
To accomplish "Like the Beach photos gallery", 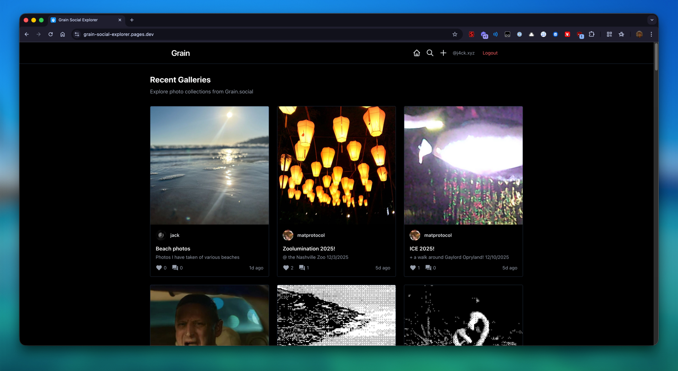I will coord(159,268).
